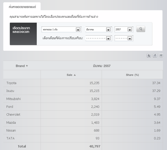Expand the comparison year dropdown
This screenshot has height=150, width=167.
[x=130, y=38]
